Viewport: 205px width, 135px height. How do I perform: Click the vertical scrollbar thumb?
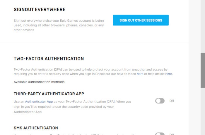[x=203, y=70]
